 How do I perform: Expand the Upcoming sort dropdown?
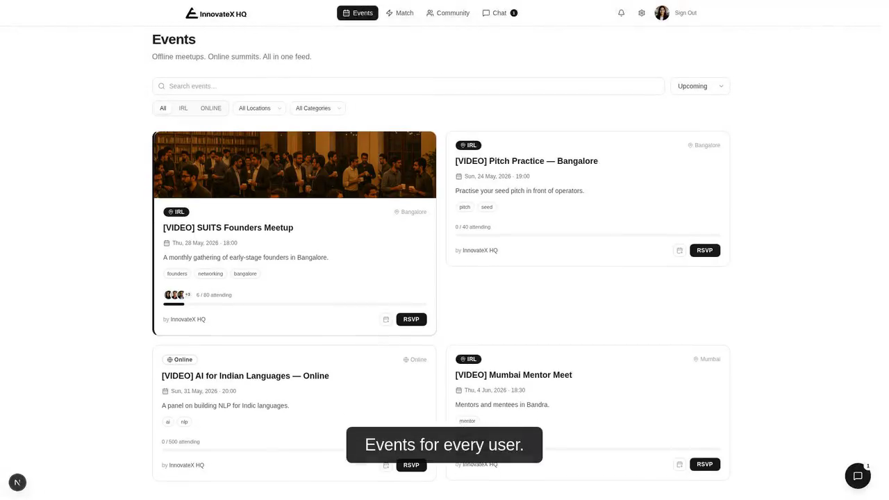tap(700, 86)
